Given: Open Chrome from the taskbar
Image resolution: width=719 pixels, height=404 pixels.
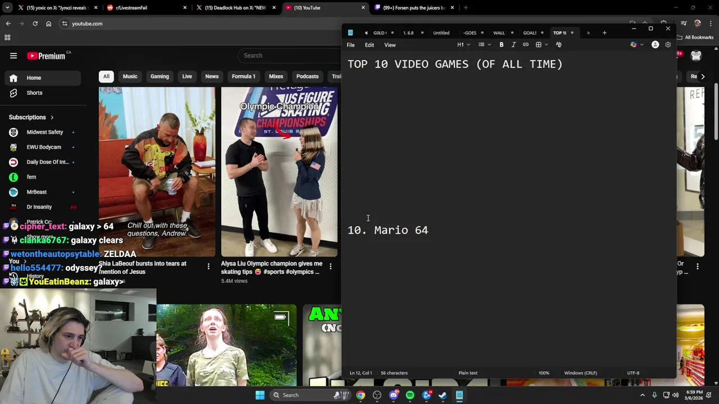Looking at the screenshot, I should tap(361, 395).
